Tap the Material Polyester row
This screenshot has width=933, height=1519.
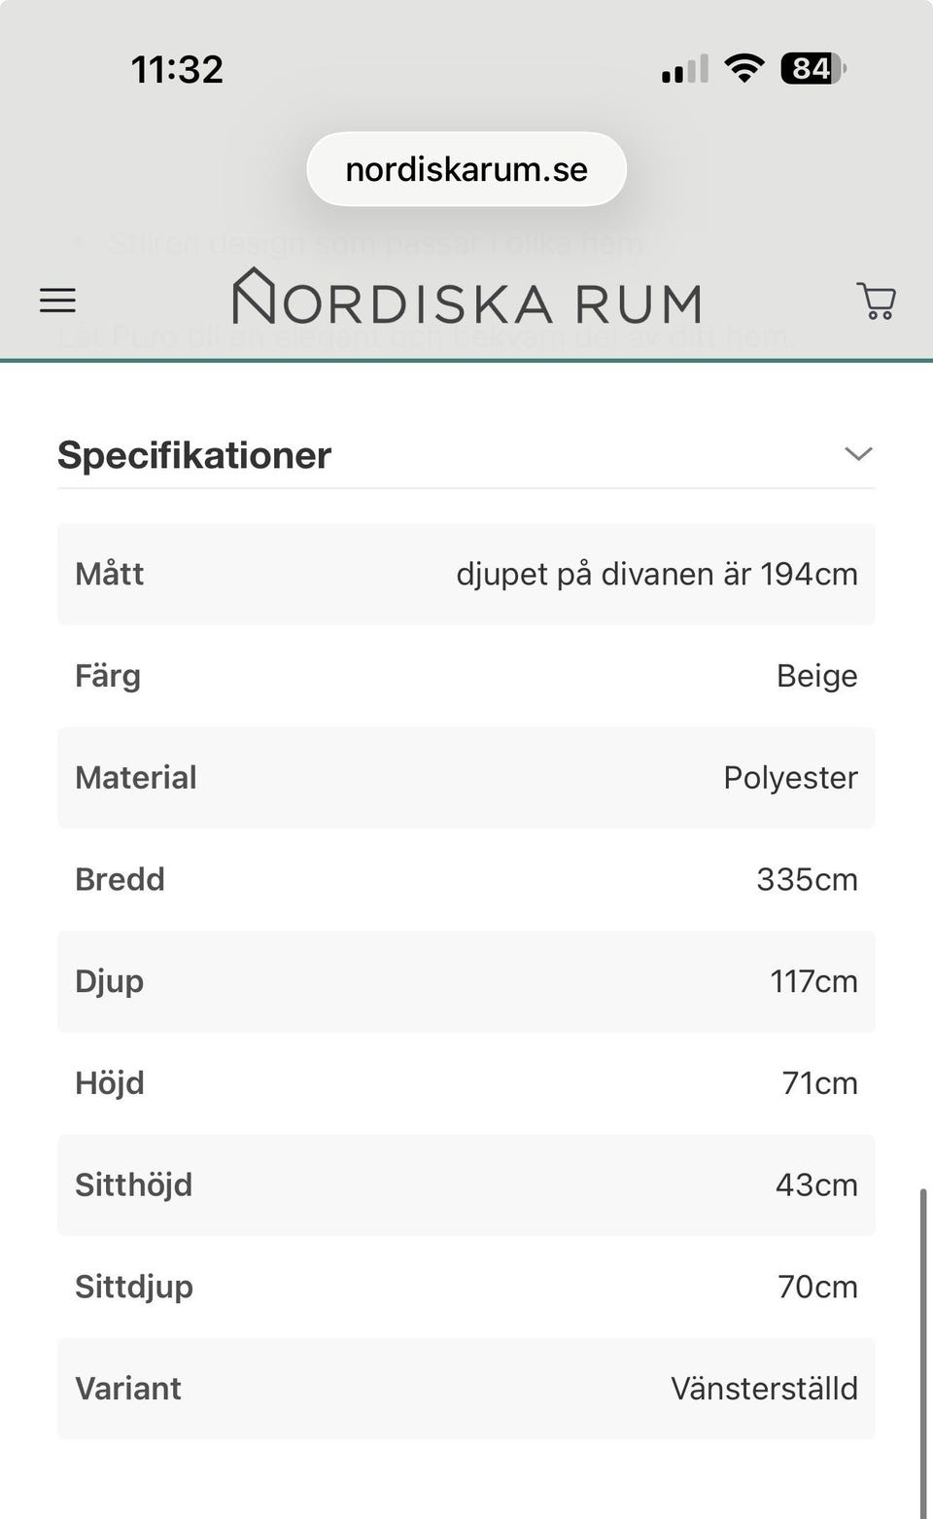click(x=466, y=778)
